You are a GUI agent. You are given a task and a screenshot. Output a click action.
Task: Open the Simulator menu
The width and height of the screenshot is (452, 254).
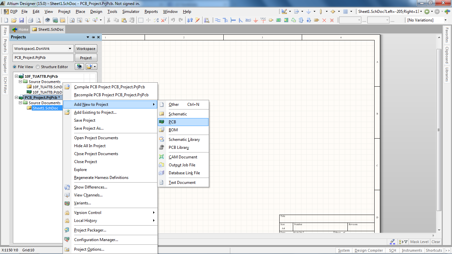131,12
